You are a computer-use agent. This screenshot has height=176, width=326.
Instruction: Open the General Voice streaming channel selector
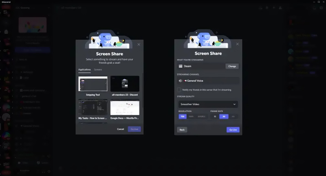208,81
